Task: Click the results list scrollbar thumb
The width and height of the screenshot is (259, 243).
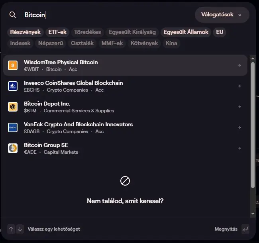Action: (253, 125)
